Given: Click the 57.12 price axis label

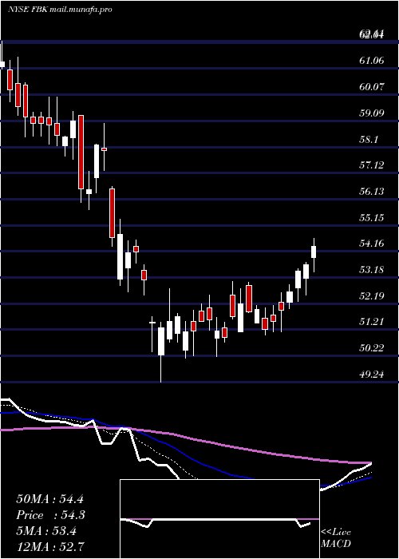Looking at the screenshot, I should (372, 165).
